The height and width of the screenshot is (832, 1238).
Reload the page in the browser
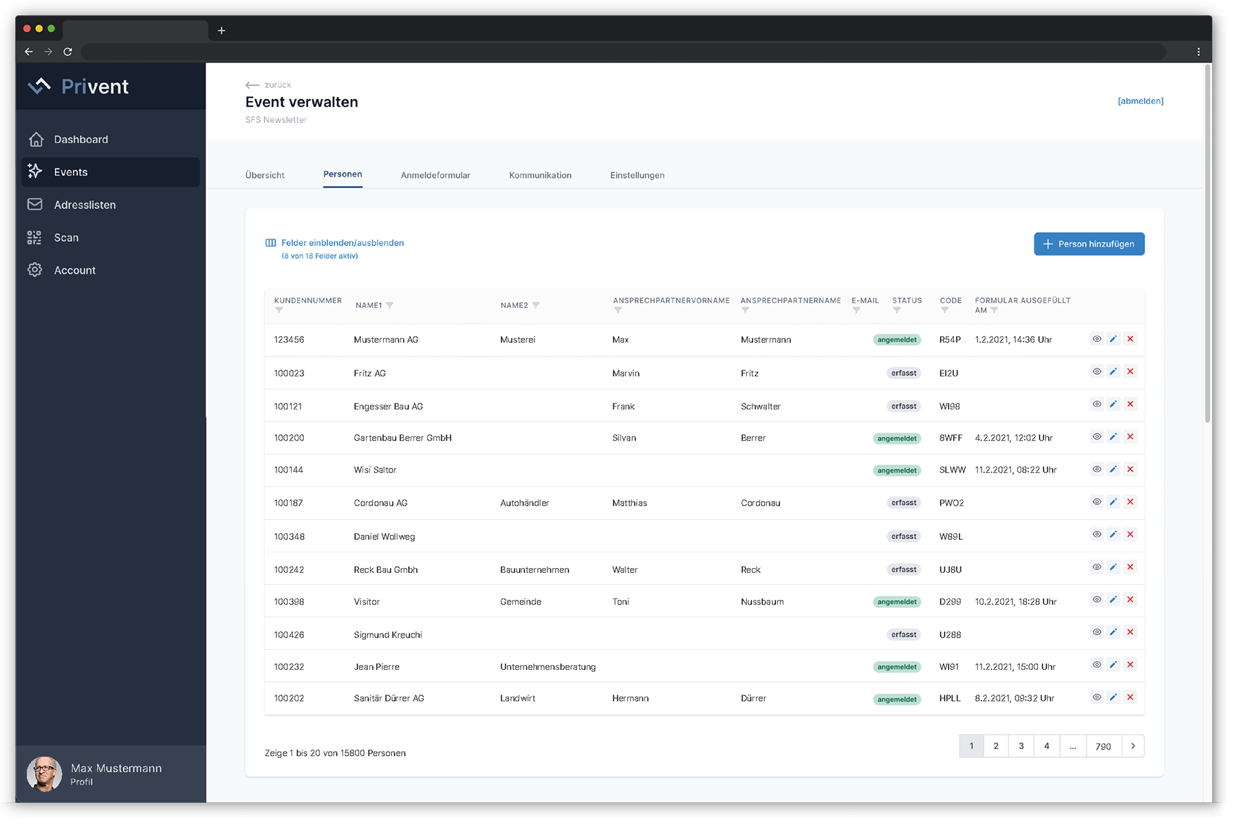[67, 52]
